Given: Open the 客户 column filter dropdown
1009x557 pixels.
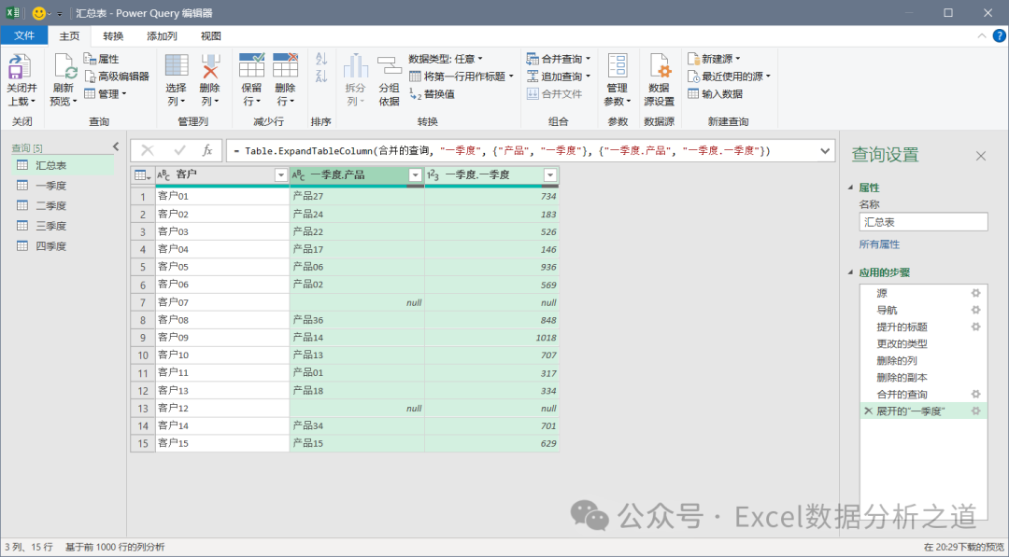Looking at the screenshot, I should pyautogui.click(x=280, y=174).
